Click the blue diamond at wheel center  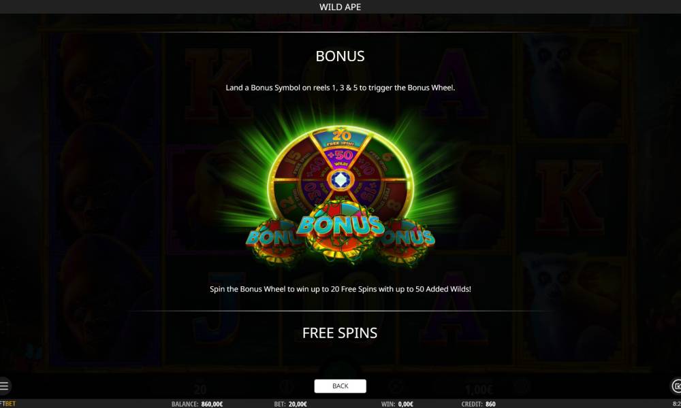tap(340, 179)
